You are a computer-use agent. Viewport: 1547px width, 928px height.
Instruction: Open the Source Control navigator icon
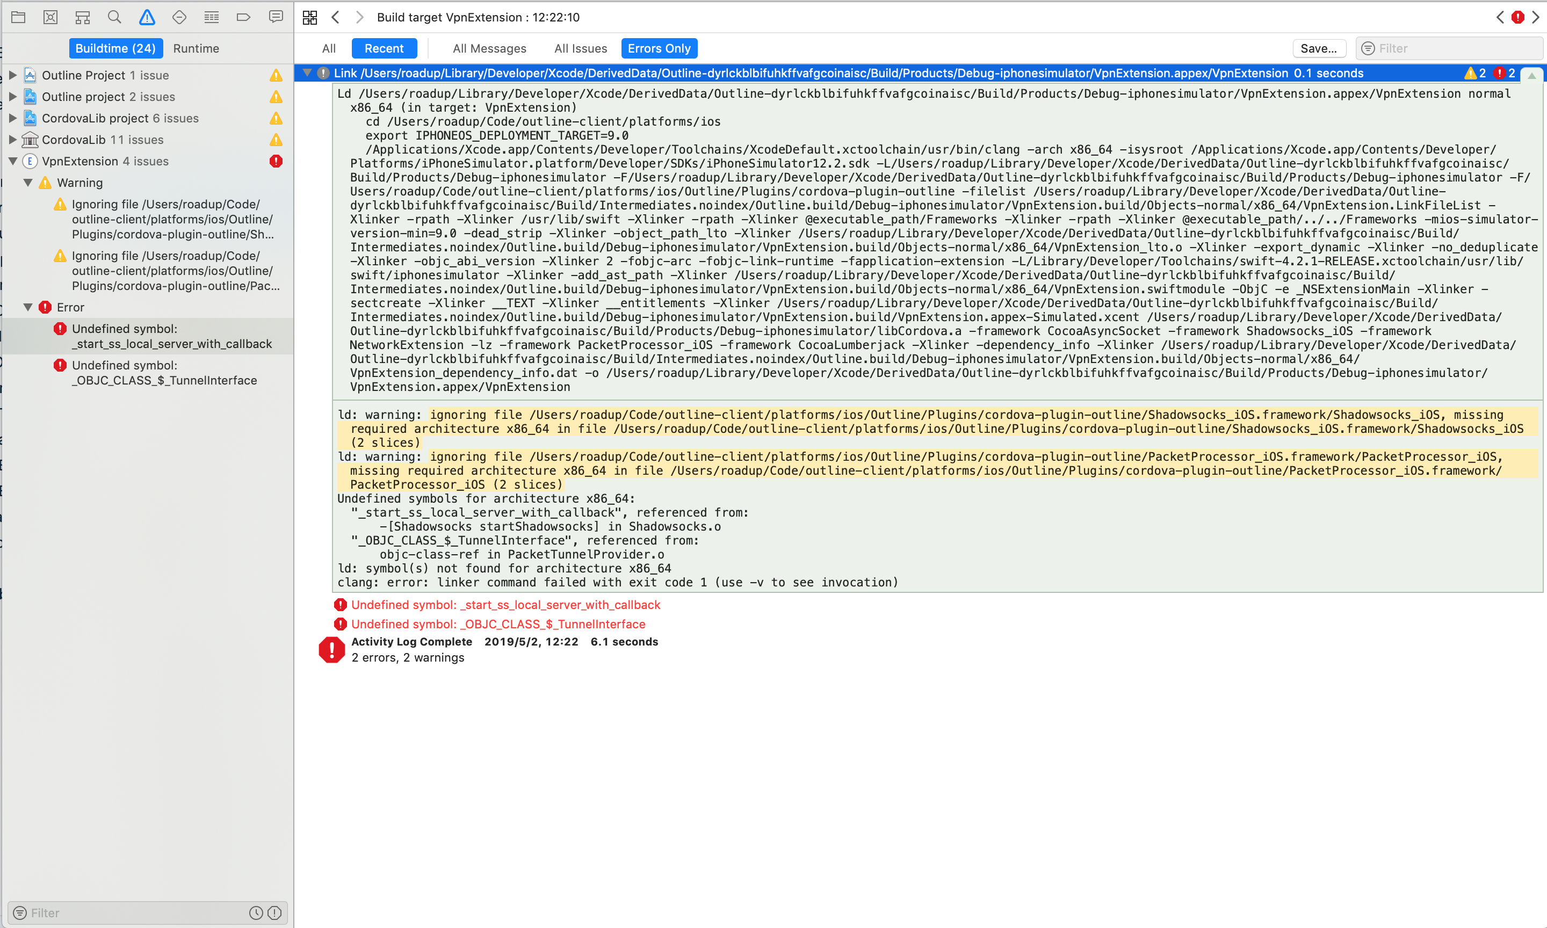(x=50, y=17)
